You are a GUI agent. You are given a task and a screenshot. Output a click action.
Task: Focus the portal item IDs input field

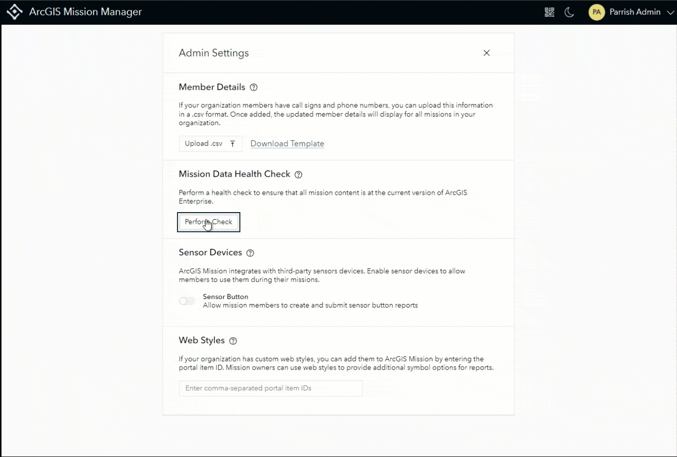(270, 388)
